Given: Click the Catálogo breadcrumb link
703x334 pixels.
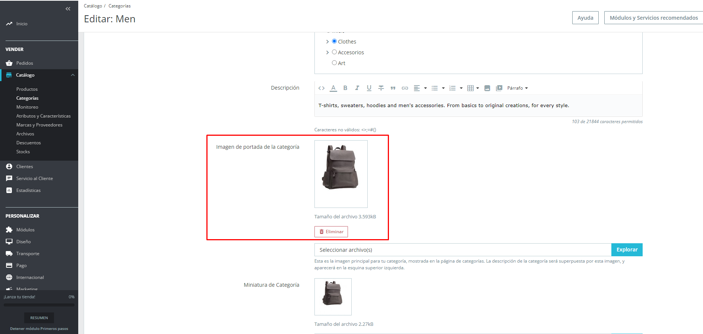Looking at the screenshot, I should [93, 6].
